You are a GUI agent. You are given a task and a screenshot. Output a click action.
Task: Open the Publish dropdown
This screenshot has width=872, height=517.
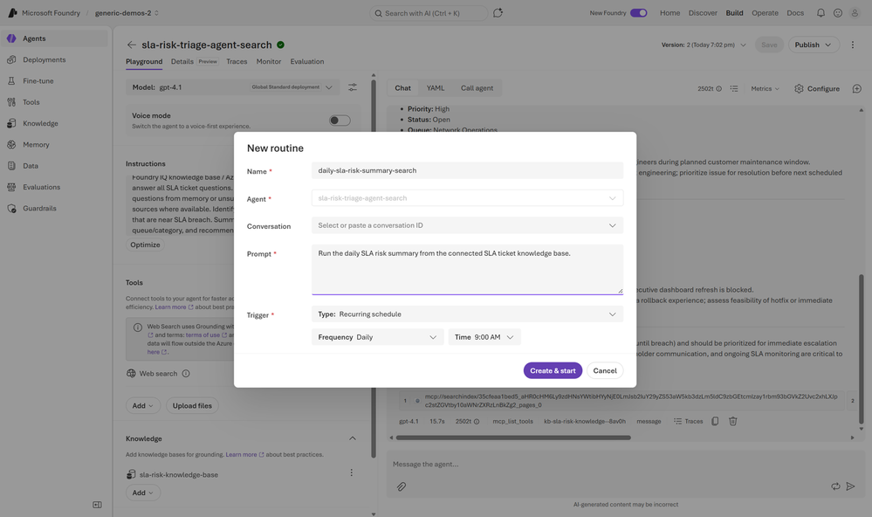[814, 45]
